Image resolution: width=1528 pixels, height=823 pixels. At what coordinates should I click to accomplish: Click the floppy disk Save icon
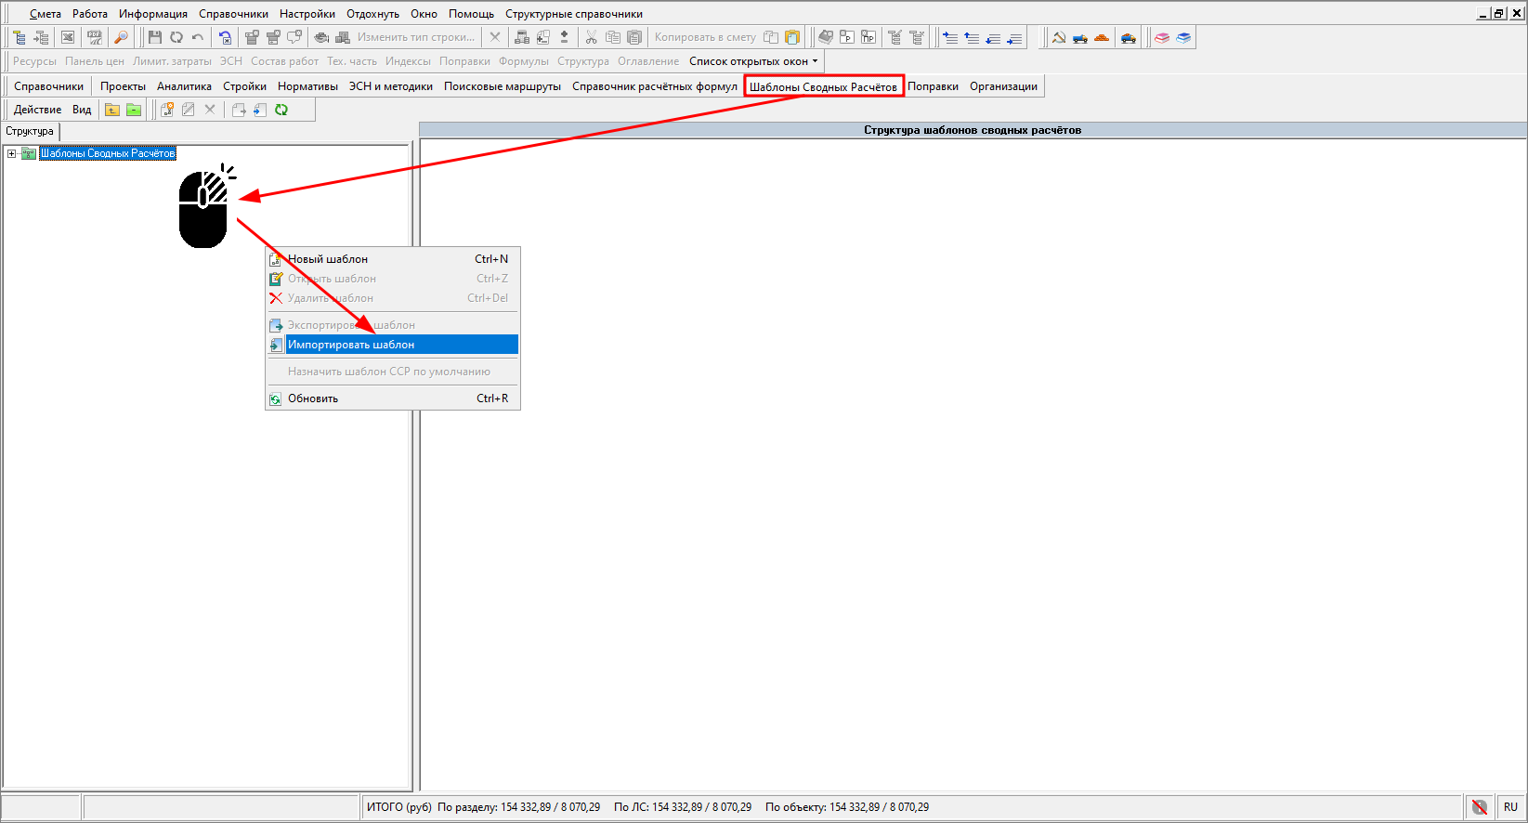click(x=154, y=37)
